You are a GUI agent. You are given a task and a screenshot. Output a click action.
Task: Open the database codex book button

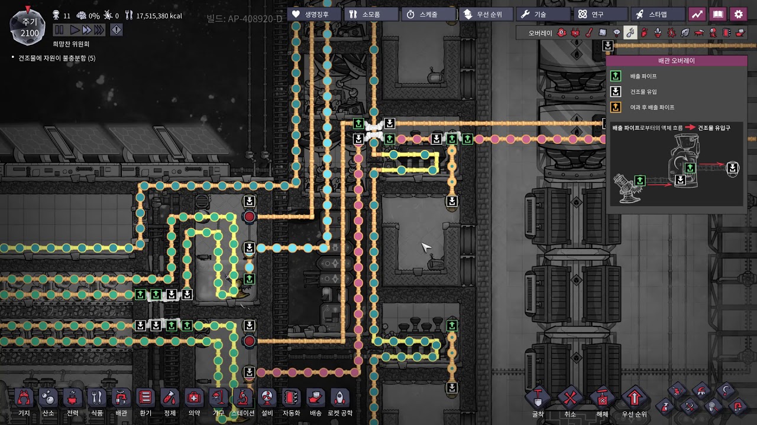click(717, 14)
